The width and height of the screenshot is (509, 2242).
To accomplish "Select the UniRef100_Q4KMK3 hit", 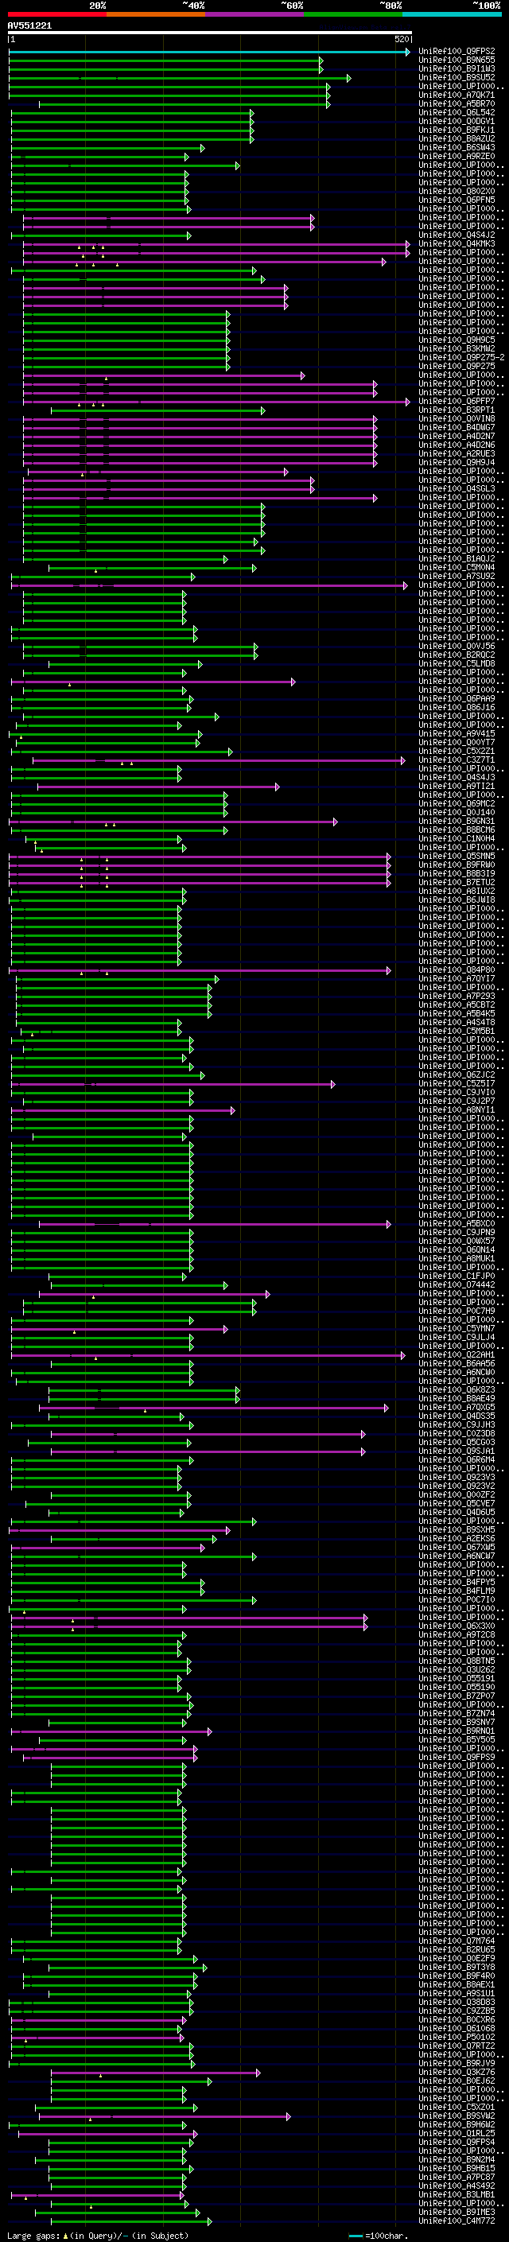I will coord(457,243).
